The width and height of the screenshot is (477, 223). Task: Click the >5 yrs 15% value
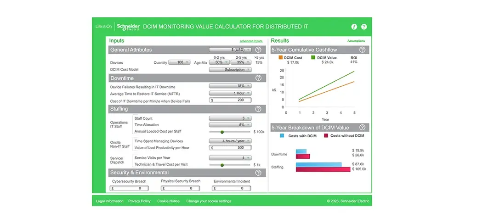point(259,62)
